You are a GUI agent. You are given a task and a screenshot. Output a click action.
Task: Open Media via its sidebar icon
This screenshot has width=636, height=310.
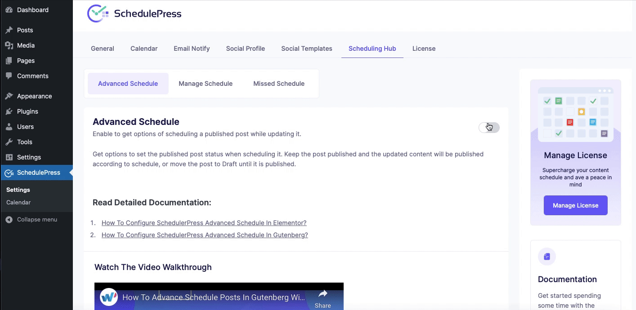9,45
